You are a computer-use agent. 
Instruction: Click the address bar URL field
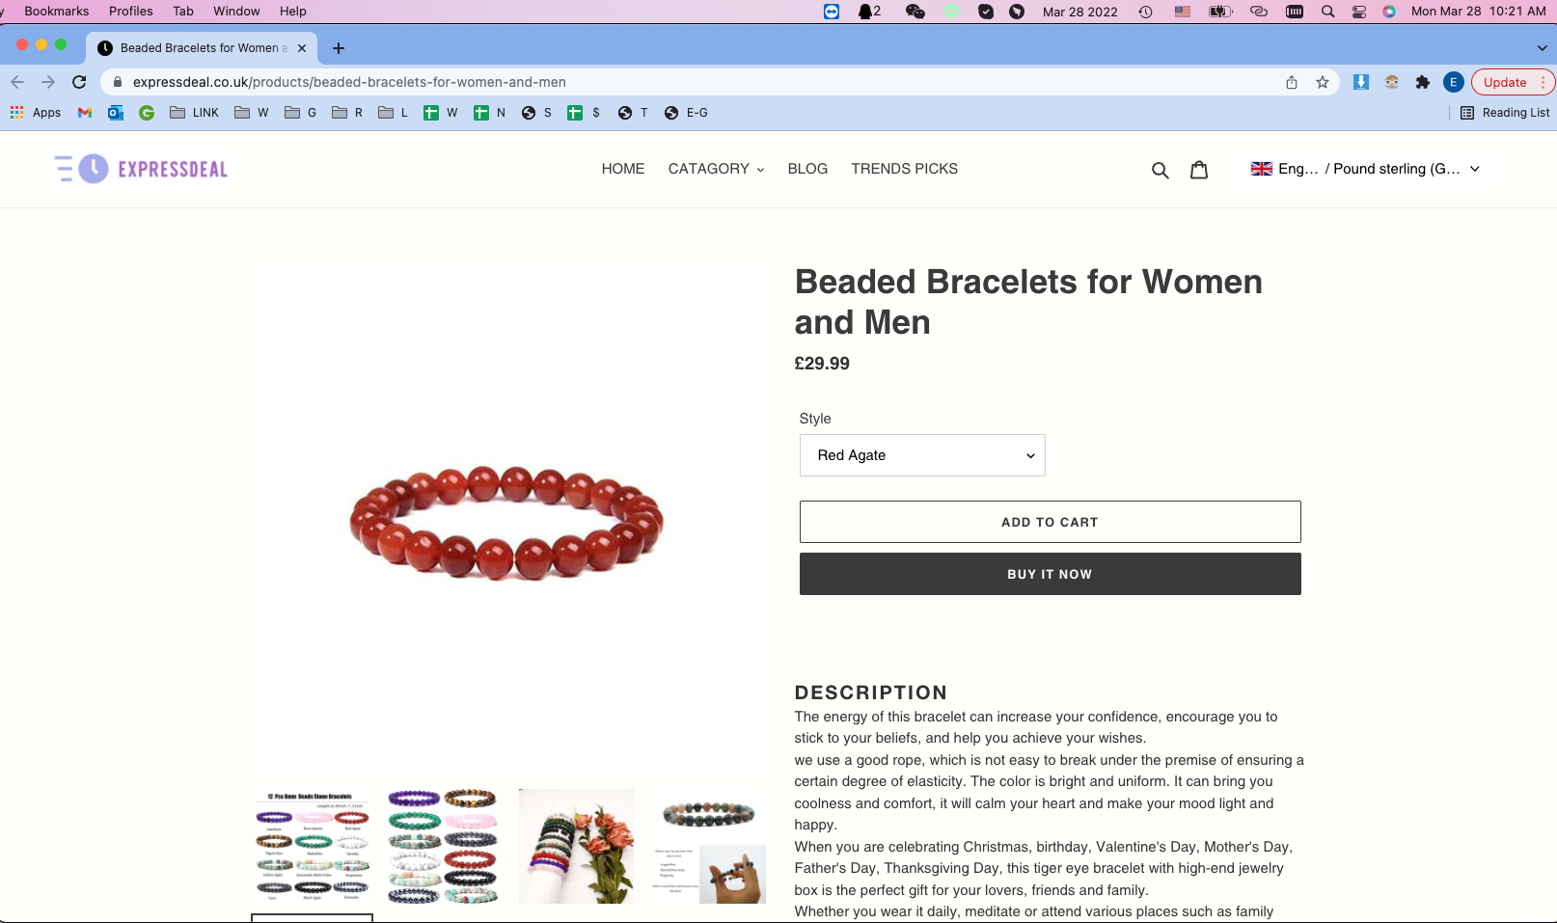695,82
